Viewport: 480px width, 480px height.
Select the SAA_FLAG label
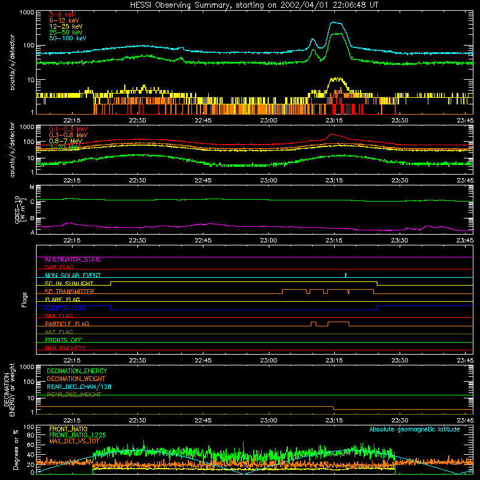tap(59, 316)
